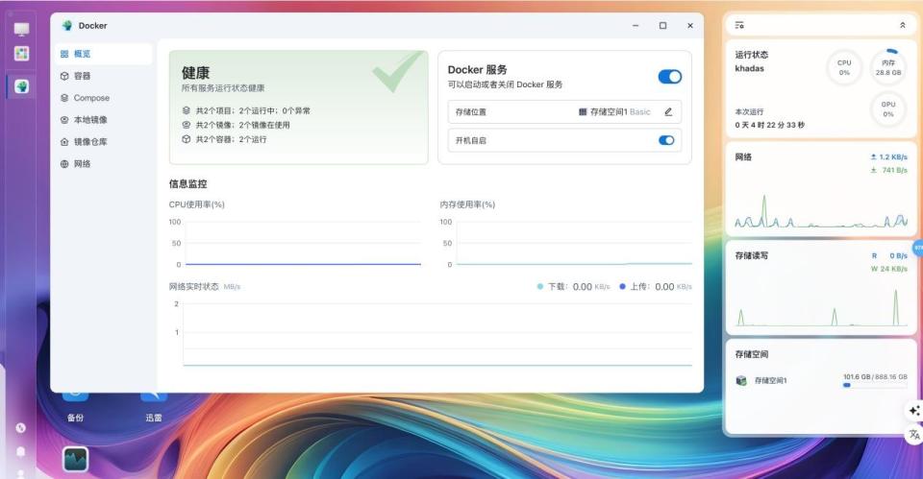Toggle the 开机自启 autostart switch
The width and height of the screenshot is (923, 479).
point(666,140)
